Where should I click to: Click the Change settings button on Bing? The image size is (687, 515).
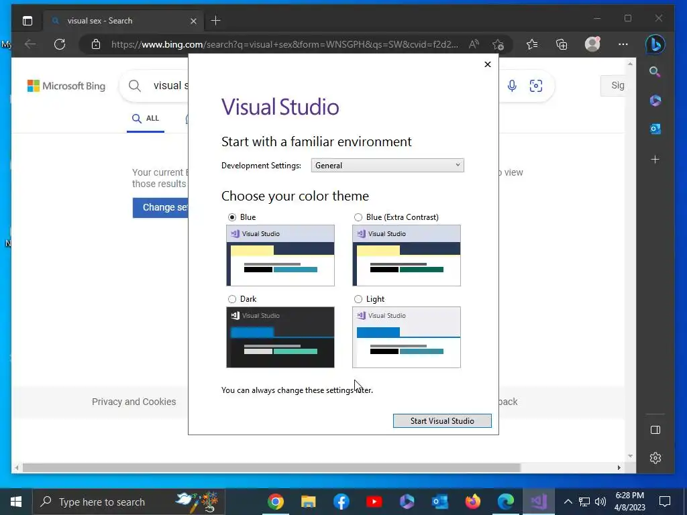click(161, 207)
